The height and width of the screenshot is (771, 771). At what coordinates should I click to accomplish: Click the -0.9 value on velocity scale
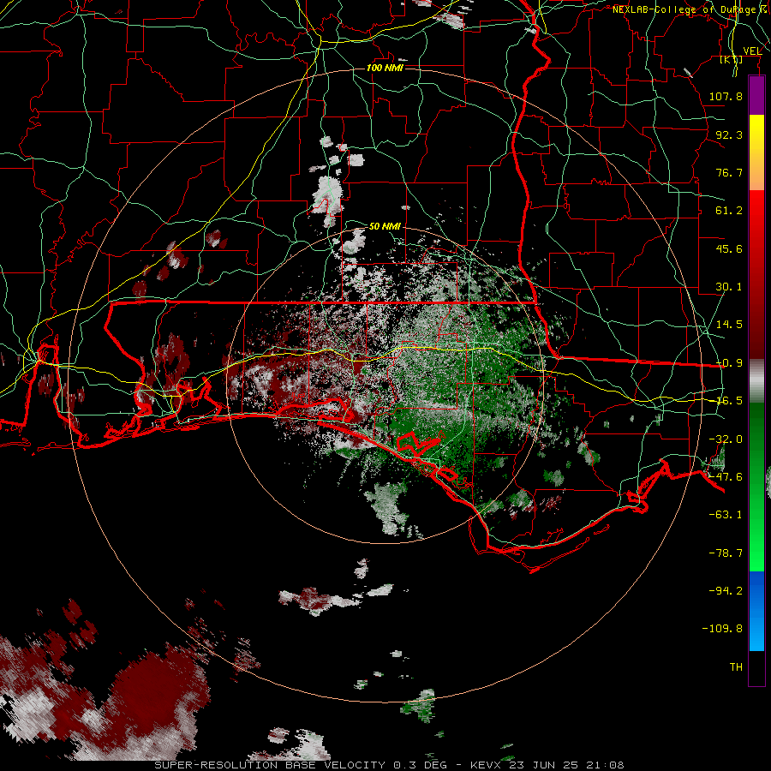point(729,363)
